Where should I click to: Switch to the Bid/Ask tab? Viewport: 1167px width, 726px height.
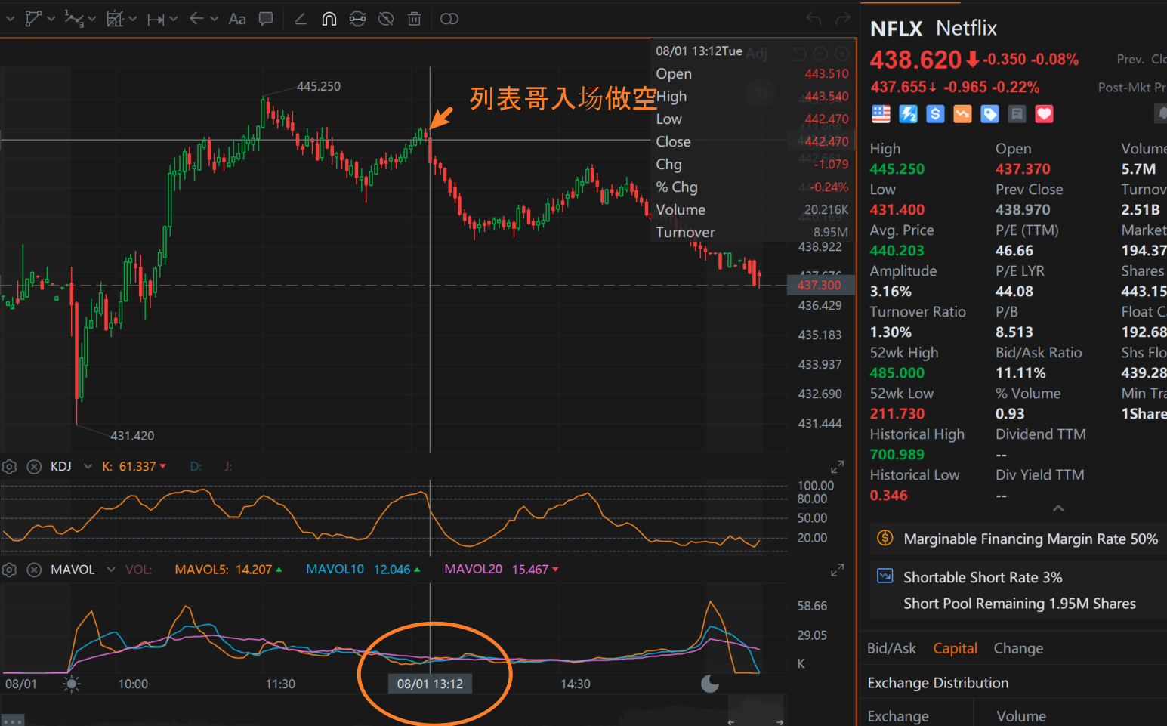[x=891, y=648]
